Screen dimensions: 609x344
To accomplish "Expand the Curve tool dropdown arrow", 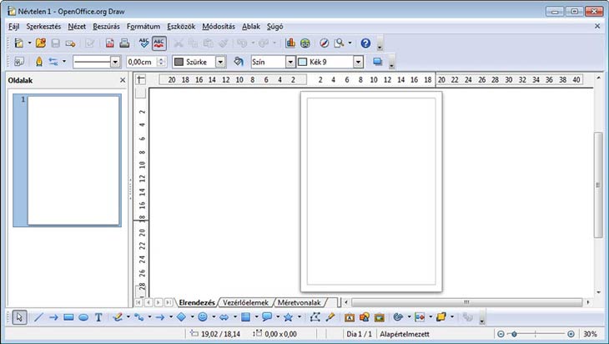I will [128, 317].
